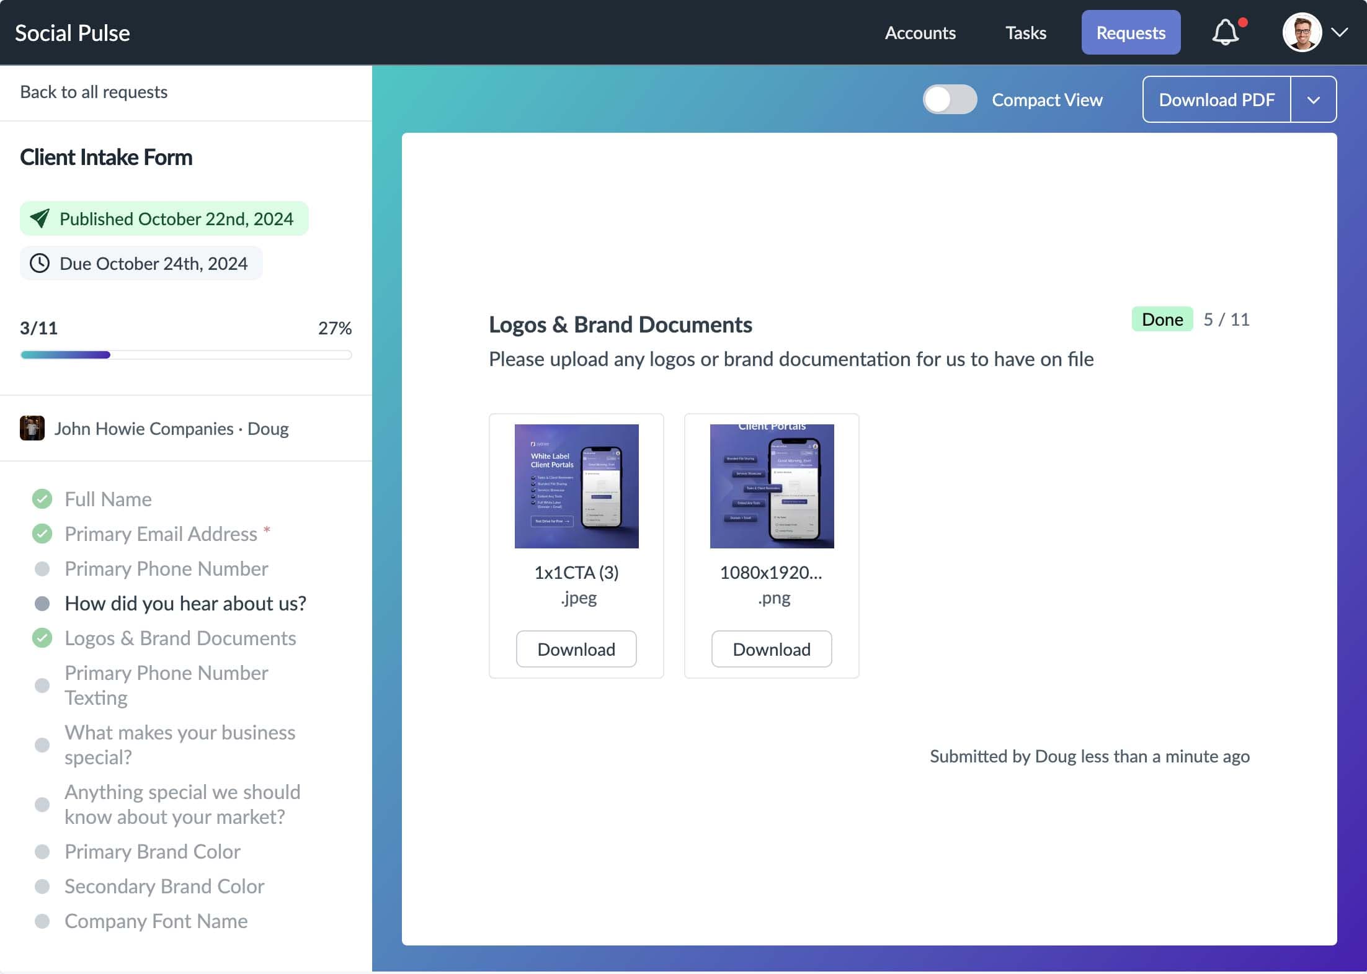Image resolution: width=1367 pixels, height=974 pixels.
Task: Click the checkmark next to Logos & Brand Documents
Action: [42, 637]
